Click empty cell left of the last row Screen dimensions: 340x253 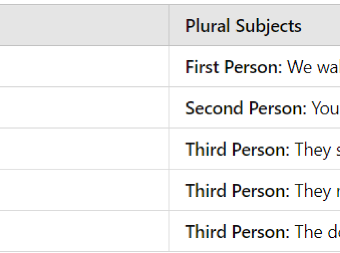(84, 232)
